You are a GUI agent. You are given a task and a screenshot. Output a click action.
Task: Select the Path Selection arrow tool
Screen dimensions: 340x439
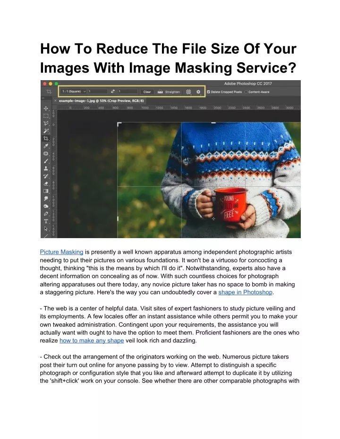[x=46, y=229]
